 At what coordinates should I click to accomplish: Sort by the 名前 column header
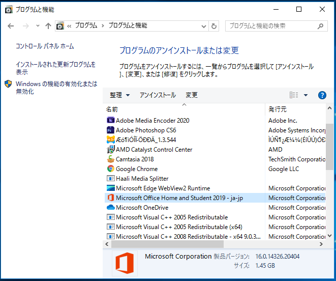[185, 109]
